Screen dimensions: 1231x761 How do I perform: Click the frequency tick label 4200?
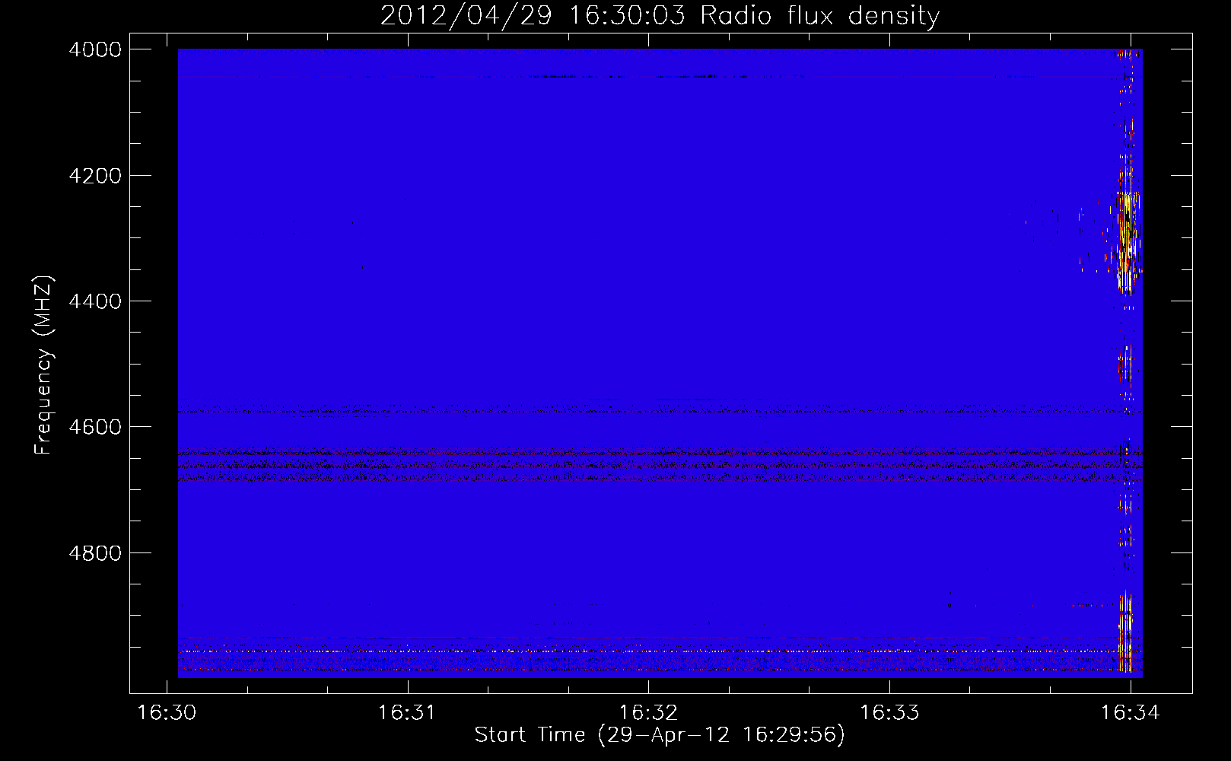95,176
